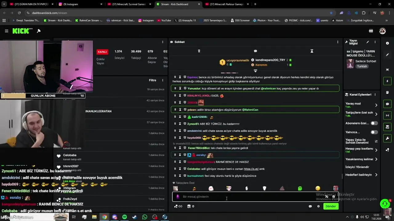Open Yapay Zeka ile Sohbet Denetimi
The image size is (394, 221).
(x=361, y=141)
